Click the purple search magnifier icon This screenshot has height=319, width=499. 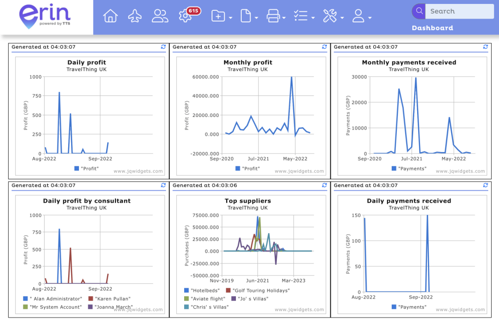tap(418, 11)
